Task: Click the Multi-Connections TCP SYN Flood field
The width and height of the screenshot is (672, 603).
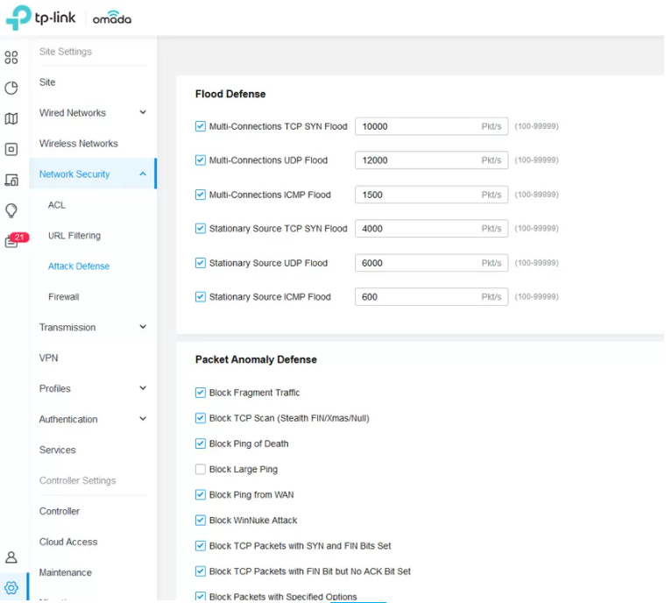Action: [416, 126]
